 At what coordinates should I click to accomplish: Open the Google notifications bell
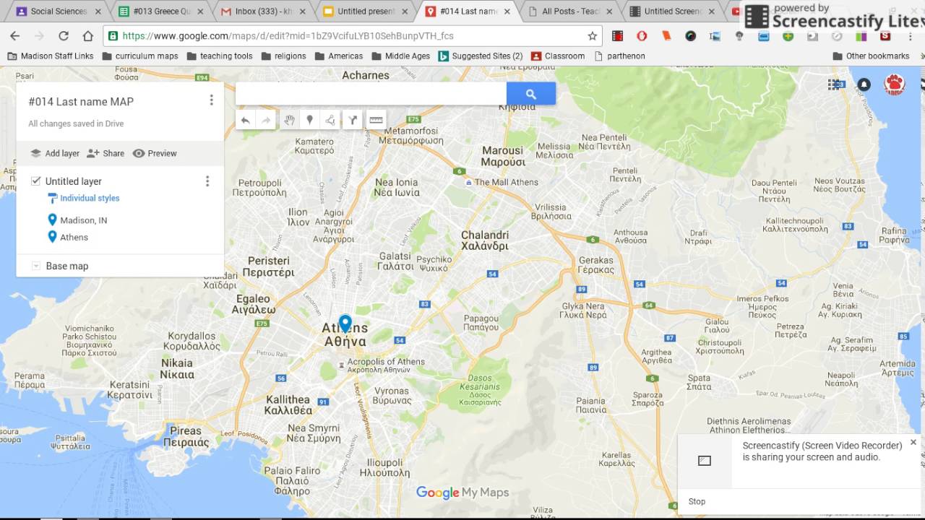click(x=864, y=84)
